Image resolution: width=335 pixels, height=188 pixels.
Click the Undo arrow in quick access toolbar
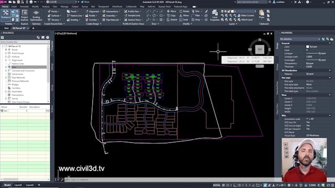pyautogui.click(x=36, y=2)
